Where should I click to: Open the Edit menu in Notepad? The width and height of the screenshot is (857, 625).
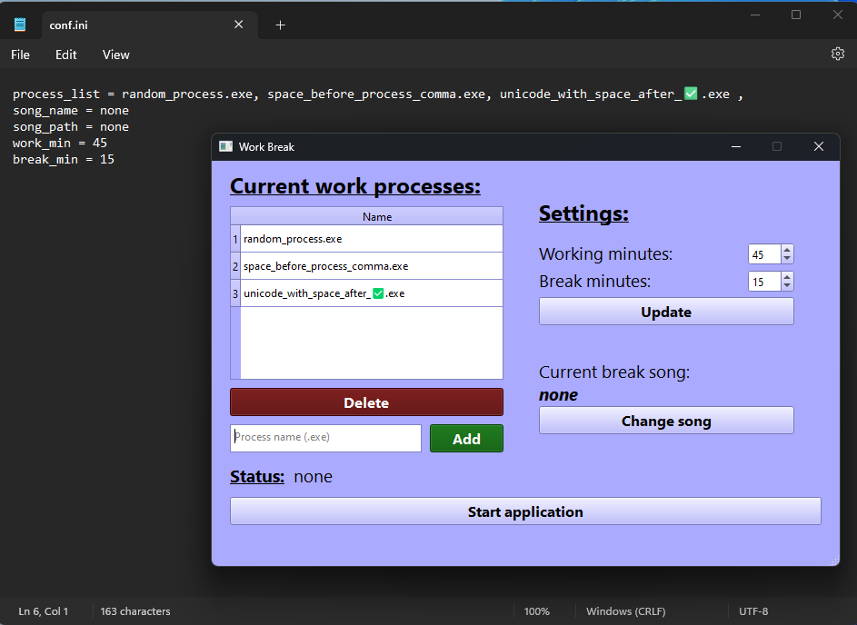pyautogui.click(x=66, y=55)
